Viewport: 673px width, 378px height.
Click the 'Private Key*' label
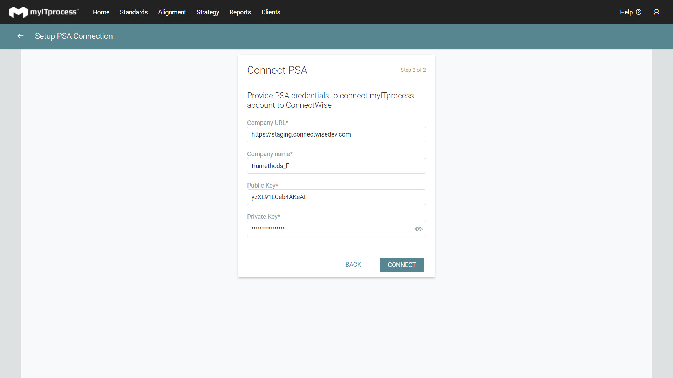pos(264,217)
